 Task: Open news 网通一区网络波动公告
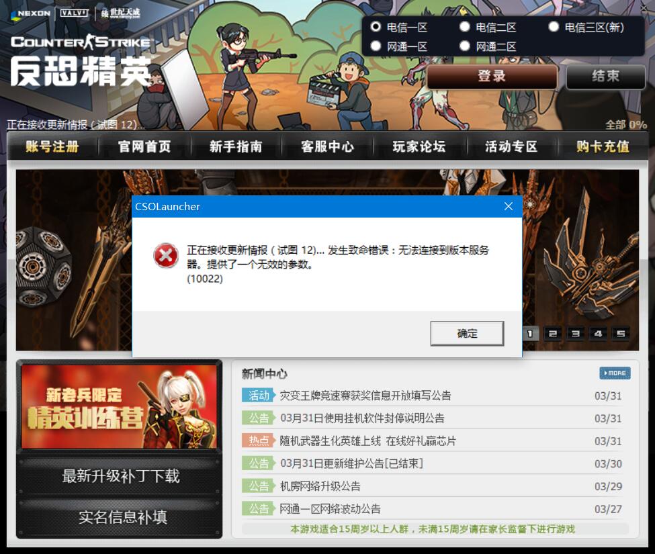tap(330, 509)
